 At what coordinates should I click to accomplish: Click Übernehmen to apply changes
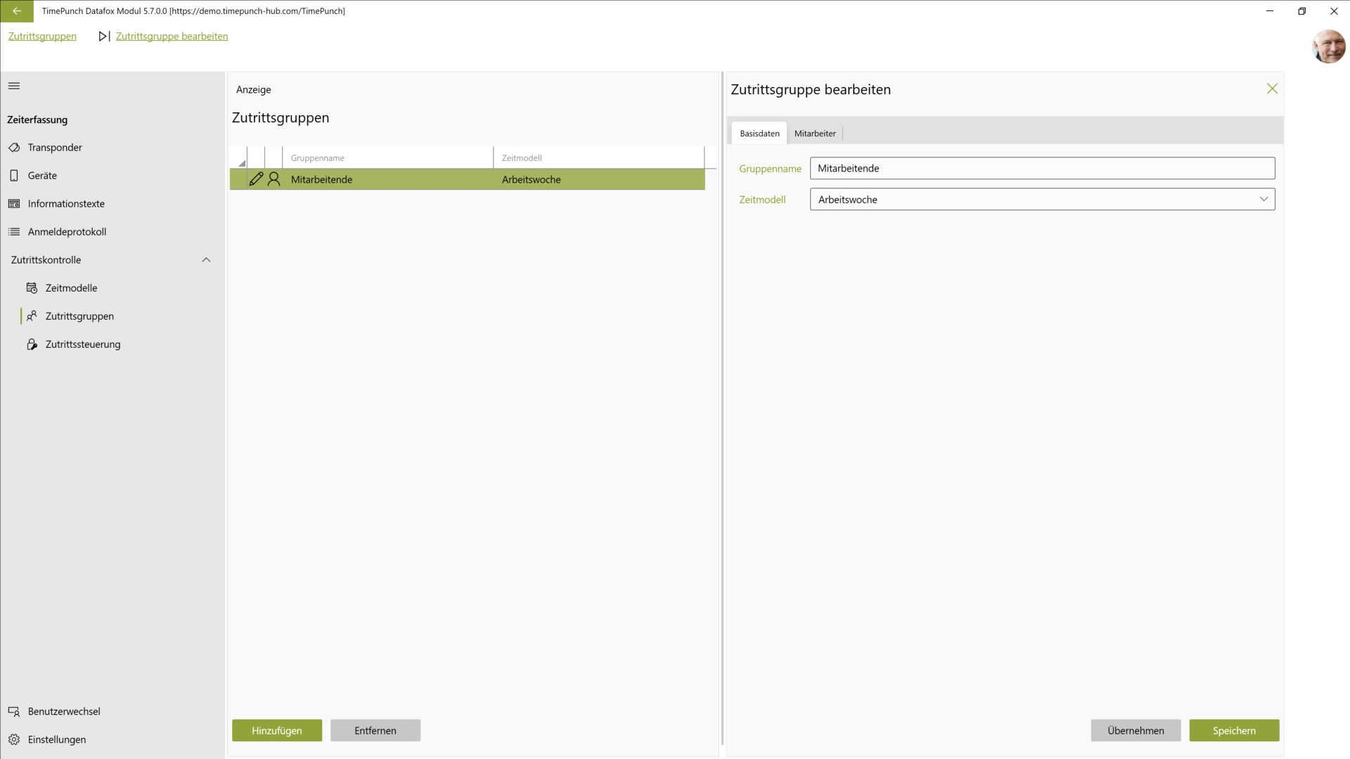click(x=1136, y=730)
